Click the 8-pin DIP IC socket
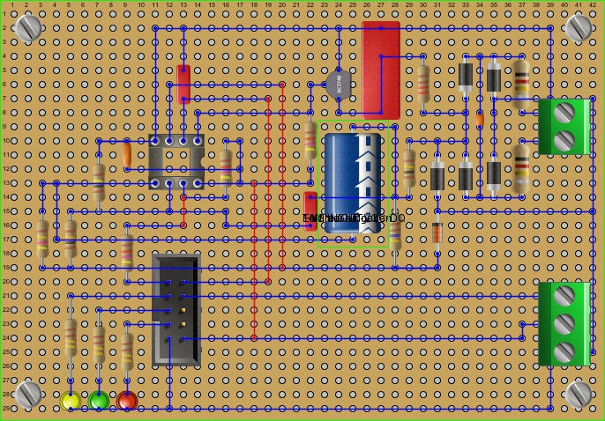The image size is (605, 421). point(176,162)
